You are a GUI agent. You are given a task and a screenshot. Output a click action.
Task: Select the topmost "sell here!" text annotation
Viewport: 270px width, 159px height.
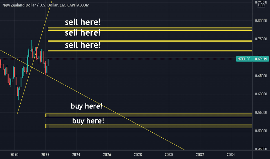point(83,22)
